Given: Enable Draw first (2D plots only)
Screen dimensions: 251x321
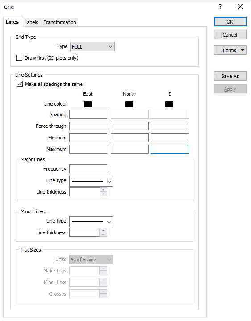Looking at the screenshot, I should click(20, 58).
